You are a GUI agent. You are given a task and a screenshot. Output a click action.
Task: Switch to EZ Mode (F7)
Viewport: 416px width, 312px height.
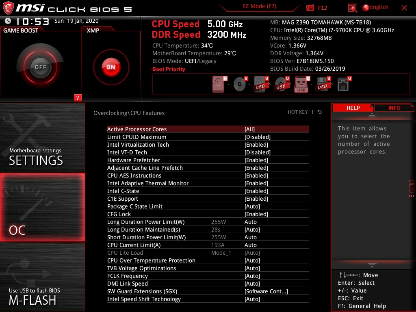click(x=260, y=6)
